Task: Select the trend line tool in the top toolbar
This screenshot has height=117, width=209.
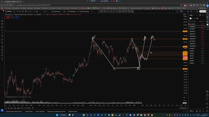Action: point(114,11)
